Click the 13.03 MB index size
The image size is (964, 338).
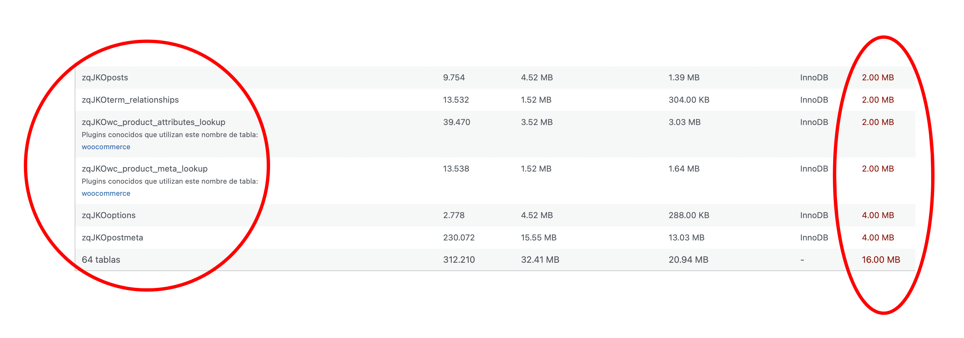click(x=686, y=238)
